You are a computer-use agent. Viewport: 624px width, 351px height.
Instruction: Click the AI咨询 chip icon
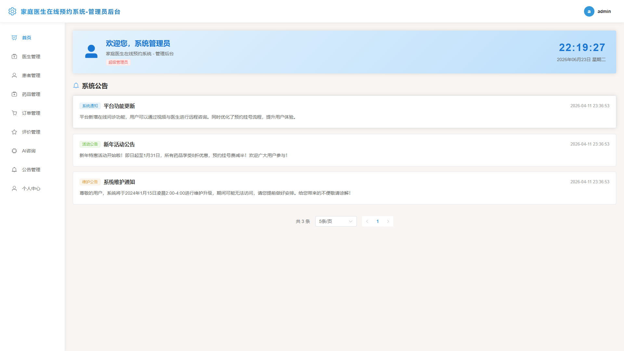(x=14, y=151)
